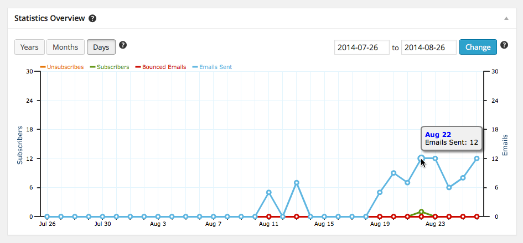Click the highlighted Aug 22 Emails Sent point
The height and width of the screenshot is (243, 523).
421,159
